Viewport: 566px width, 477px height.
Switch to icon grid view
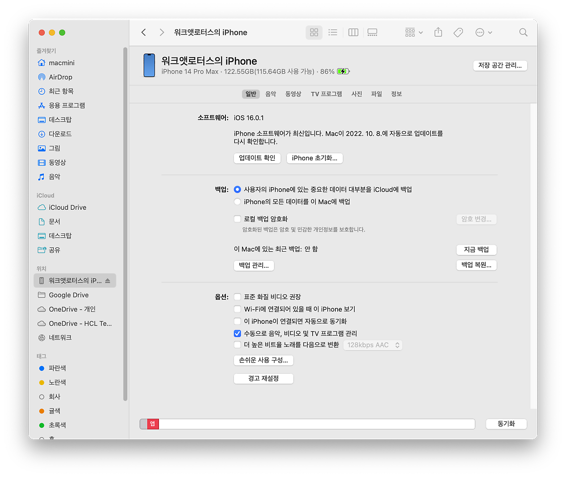tap(314, 32)
